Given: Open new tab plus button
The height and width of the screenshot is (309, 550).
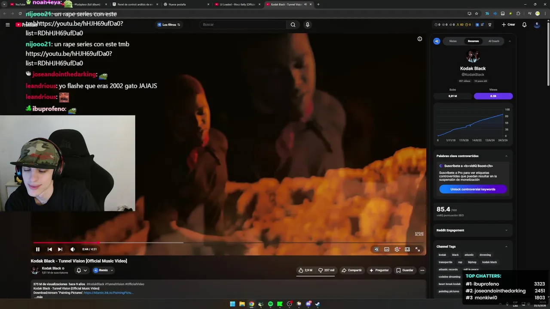Looking at the screenshot, I should click(318, 4).
